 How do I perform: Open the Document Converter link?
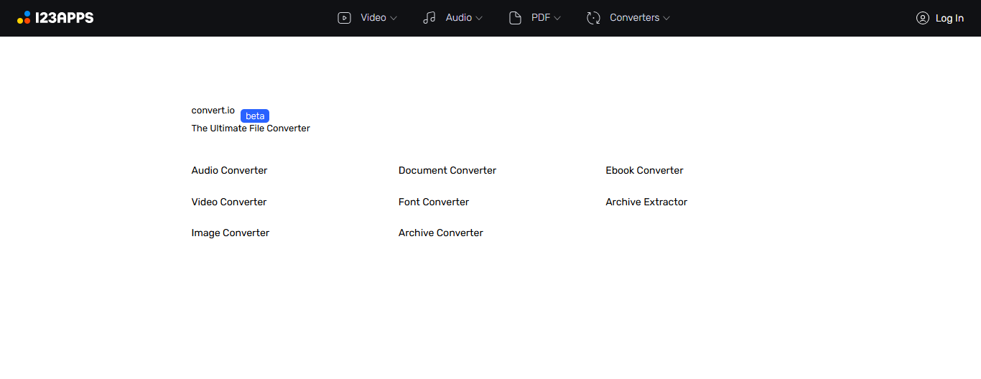tap(447, 171)
